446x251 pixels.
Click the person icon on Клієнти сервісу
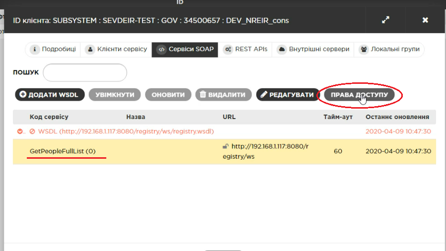(90, 50)
